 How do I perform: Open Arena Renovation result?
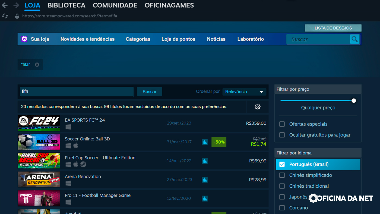tap(143, 180)
